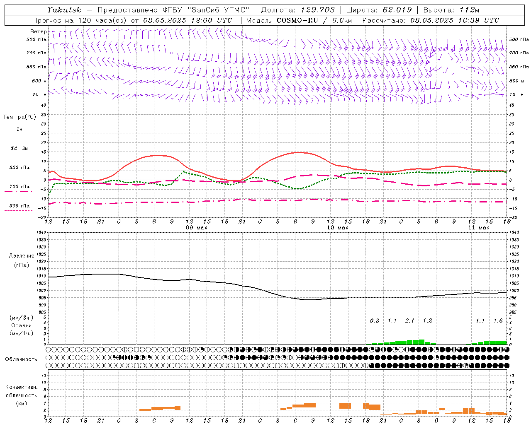Screen dimensions: 531x424
Task: Click the precipitation value 1.6
Action: [x=498, y=321]
